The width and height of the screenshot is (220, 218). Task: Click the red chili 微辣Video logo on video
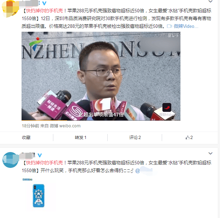point(167,107)
